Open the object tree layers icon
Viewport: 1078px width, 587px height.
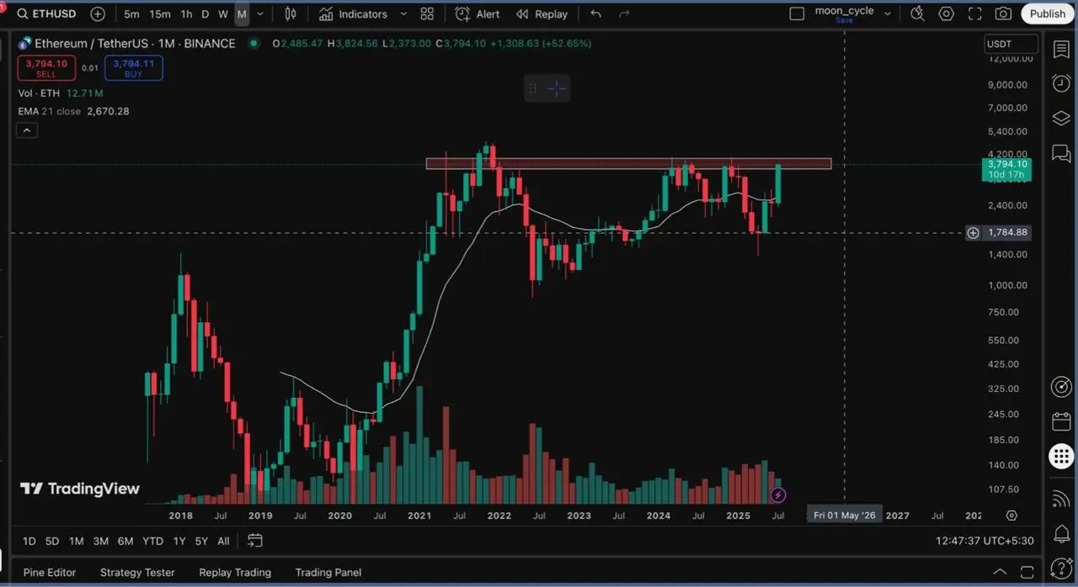(1061, 119)
